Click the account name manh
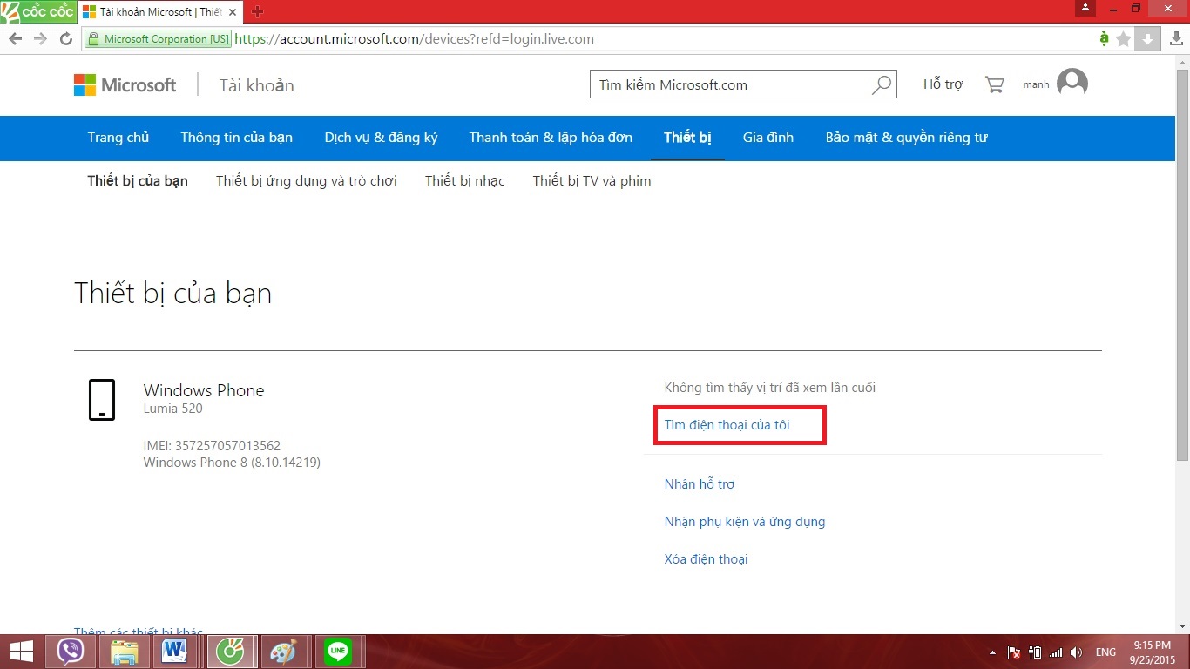Image resolution: width=1190 pixels, height=669 pixels. [x=1036, y=84]
